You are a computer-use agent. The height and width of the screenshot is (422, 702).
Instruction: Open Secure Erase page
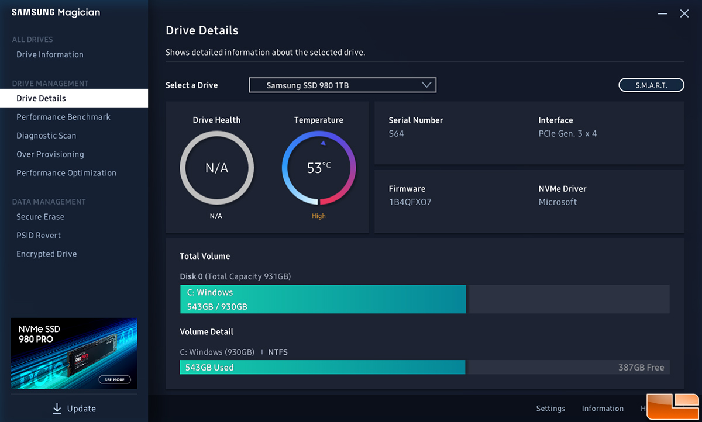[40, 217]
